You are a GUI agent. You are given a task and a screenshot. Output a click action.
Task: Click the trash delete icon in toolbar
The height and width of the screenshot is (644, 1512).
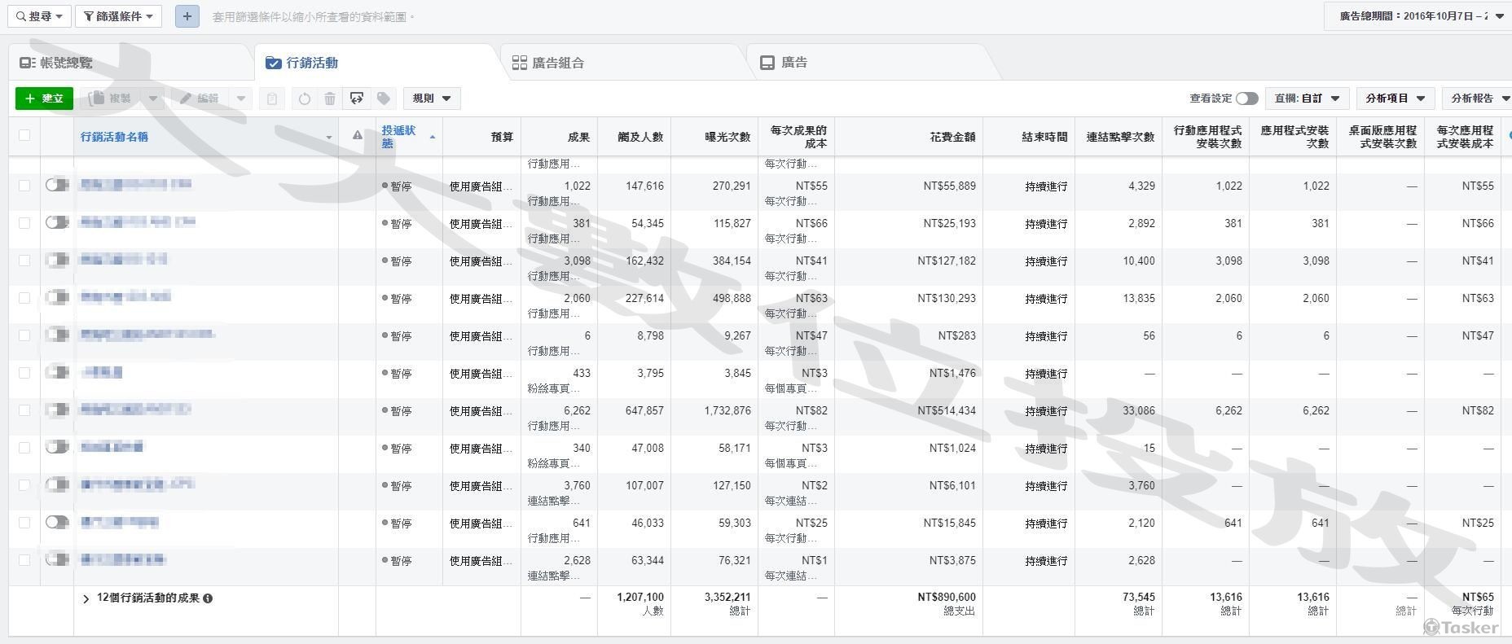[x=329, y=99]
